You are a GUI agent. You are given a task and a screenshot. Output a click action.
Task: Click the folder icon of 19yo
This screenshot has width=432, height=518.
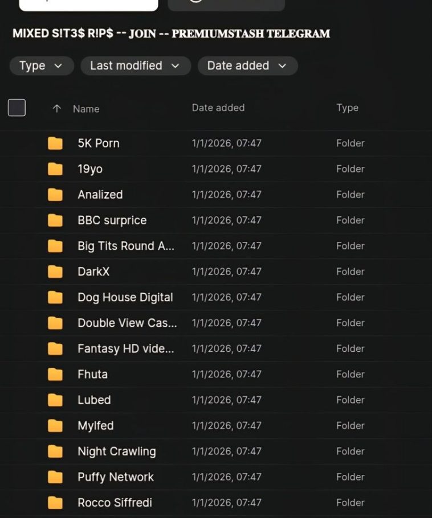[x=55, y=169]
